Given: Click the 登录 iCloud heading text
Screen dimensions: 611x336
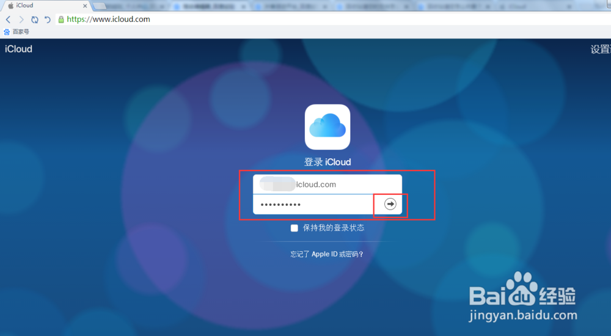Looking at the screenshot, I should (x=327, y=162).
